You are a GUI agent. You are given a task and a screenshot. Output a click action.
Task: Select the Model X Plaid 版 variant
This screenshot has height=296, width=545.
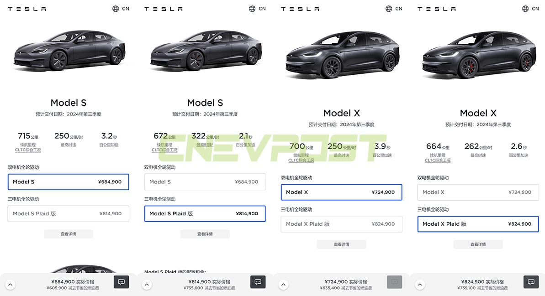pyautogui.click(x=478, y=224)
